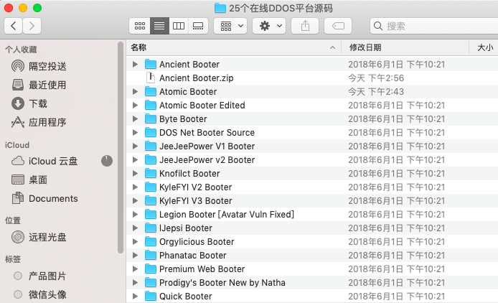Select the Knofilct Booter folder icon

tap(151, 174)
